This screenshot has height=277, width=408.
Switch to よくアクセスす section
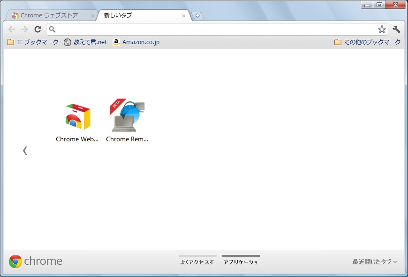click(x=198, y=260)
